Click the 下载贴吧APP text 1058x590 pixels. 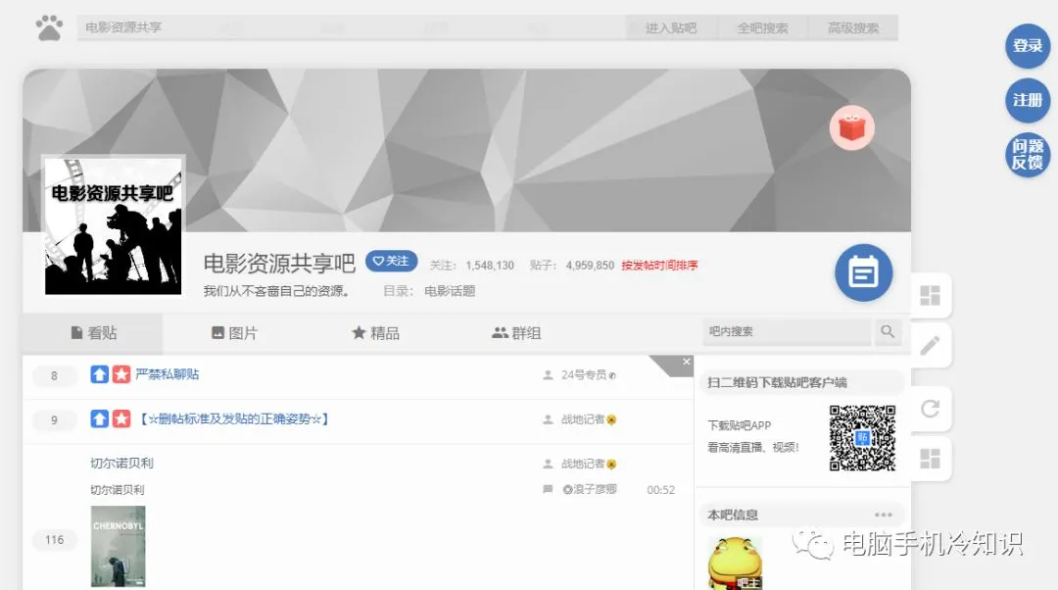tap(739, 425)
